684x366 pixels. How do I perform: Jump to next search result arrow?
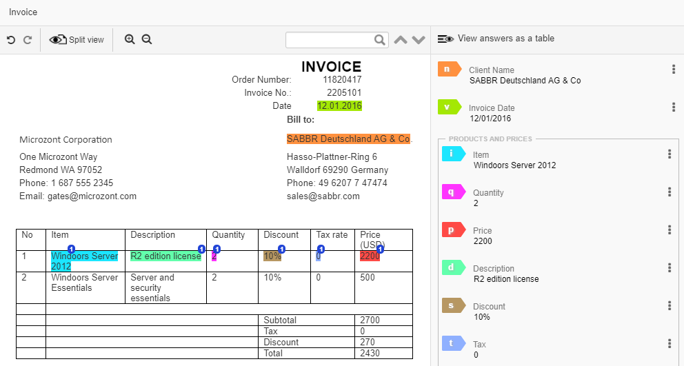tap(419, 40)
